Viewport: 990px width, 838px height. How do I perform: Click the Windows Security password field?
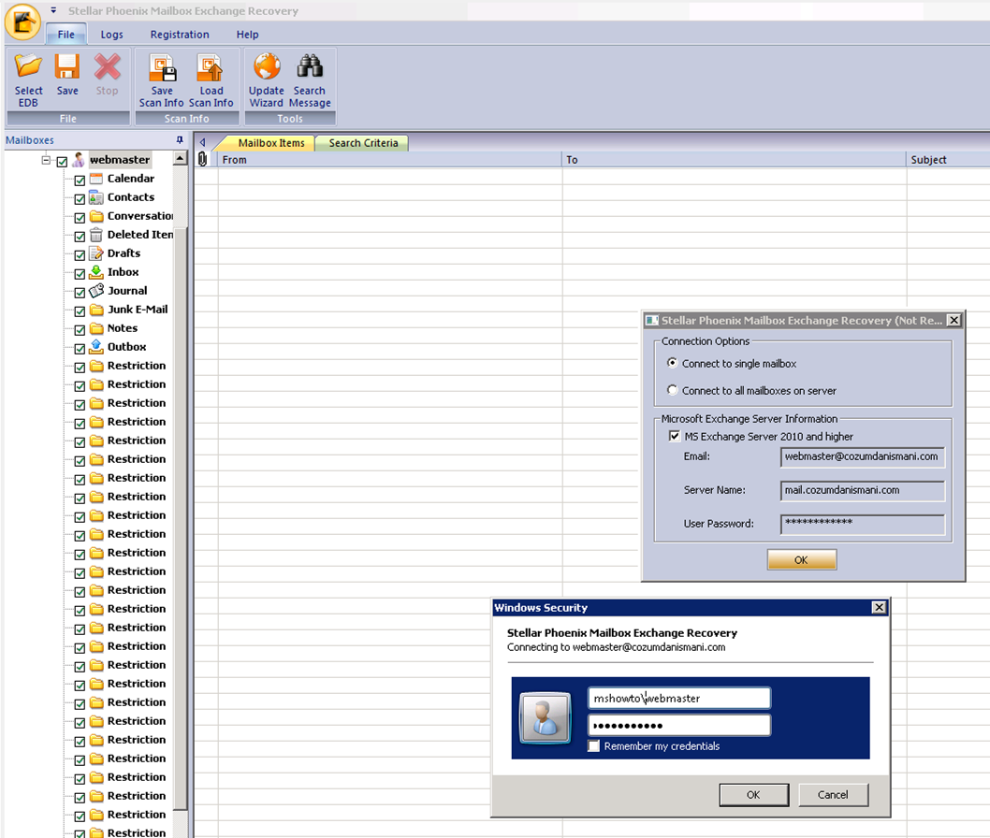tap(679, 725)
